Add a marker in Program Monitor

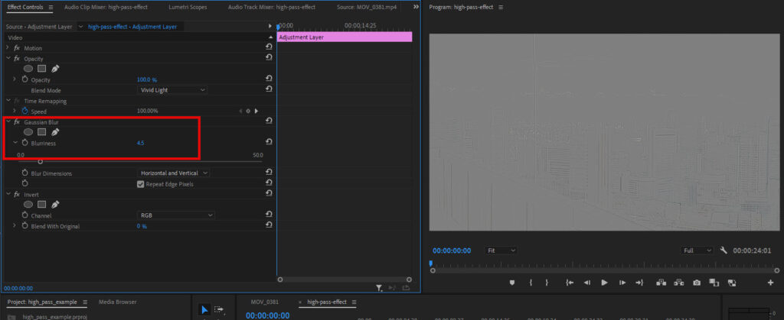pyautogui.click(x=512, y=283)
